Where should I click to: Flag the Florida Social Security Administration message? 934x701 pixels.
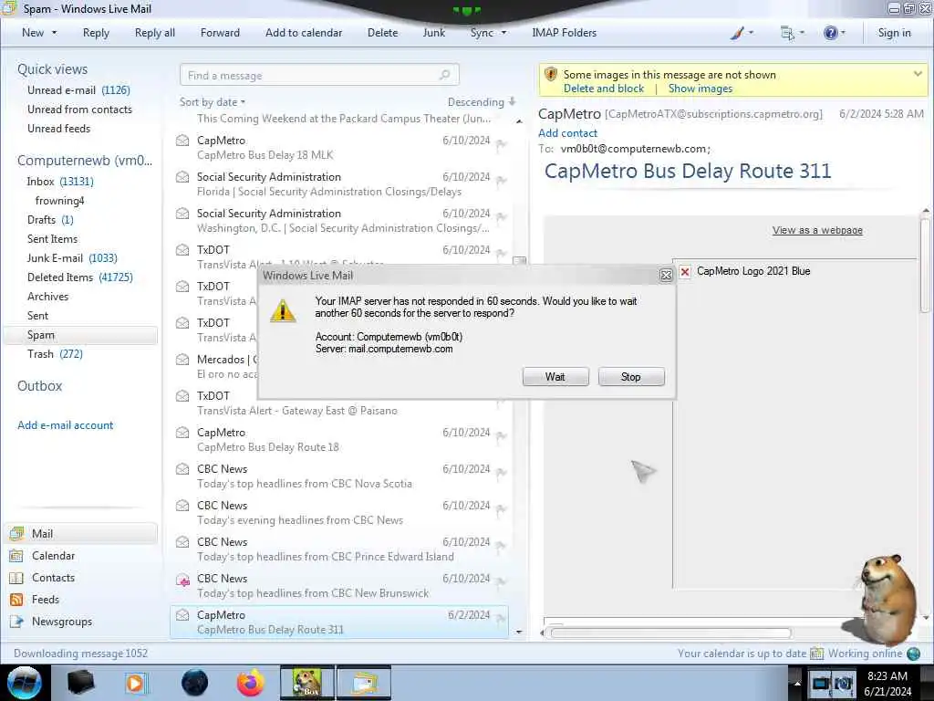pyautogui.click(x=502, y=181)
